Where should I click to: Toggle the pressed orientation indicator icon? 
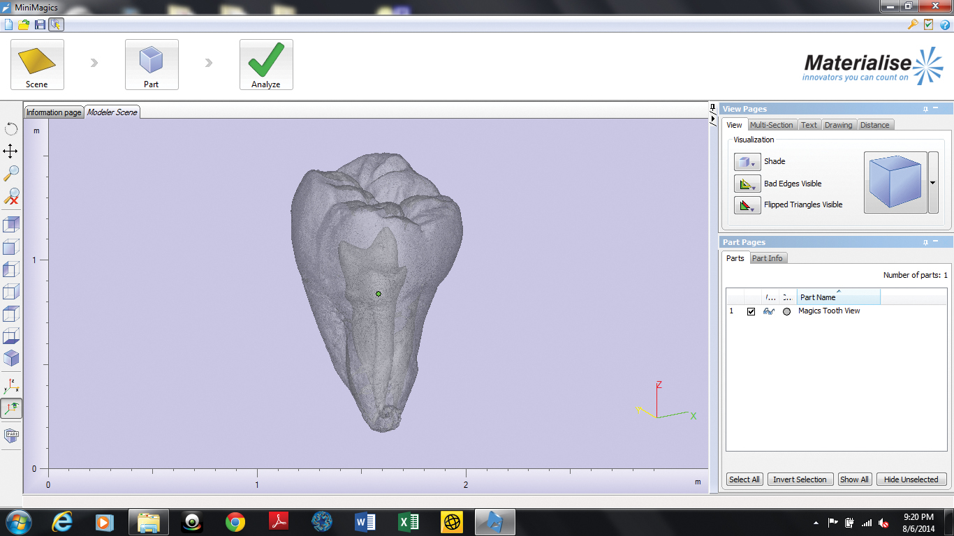(x=11, y=409)
